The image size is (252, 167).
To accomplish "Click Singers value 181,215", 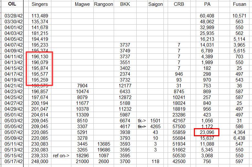I will pos(40,33).
